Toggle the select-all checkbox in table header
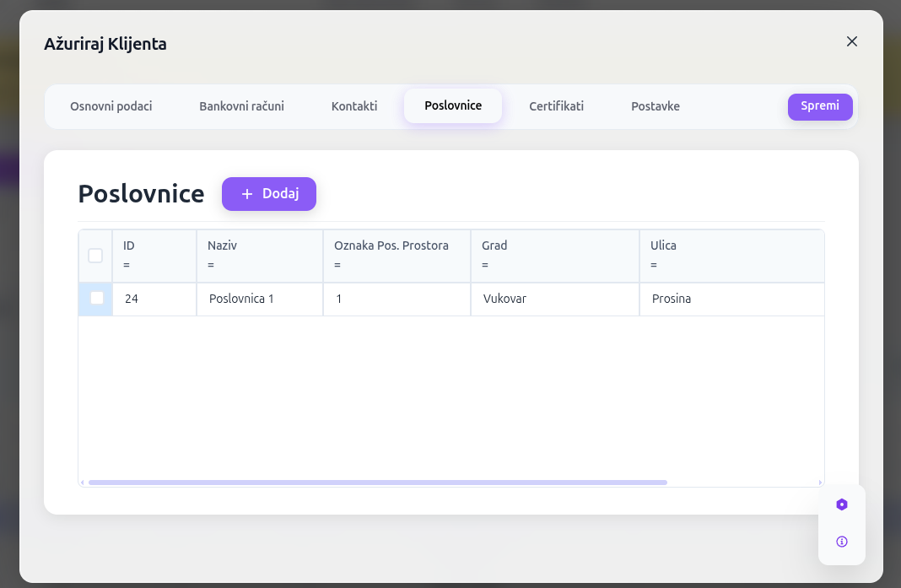 pyautogui.click(x=95, y=256)
